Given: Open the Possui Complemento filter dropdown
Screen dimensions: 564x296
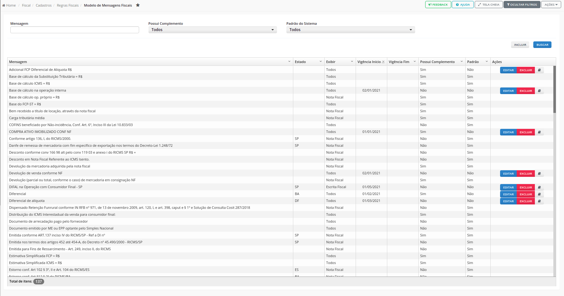Looking at the screenshot, I should point(212,30).
